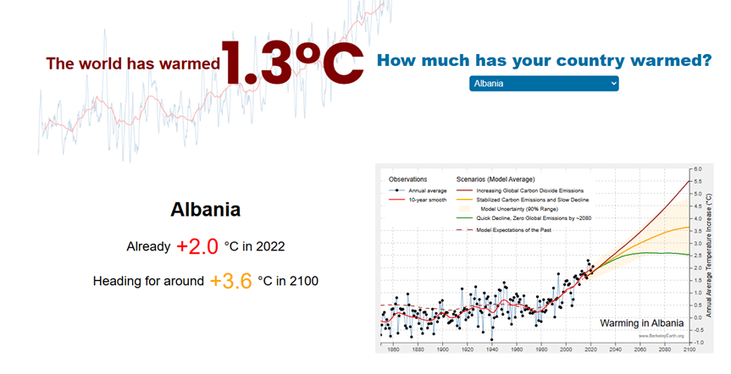This screenshot has width=731, height=374.
Task: Click the 10-year smooth legend line
Action: pyautogui.click(x=396, y=201)
